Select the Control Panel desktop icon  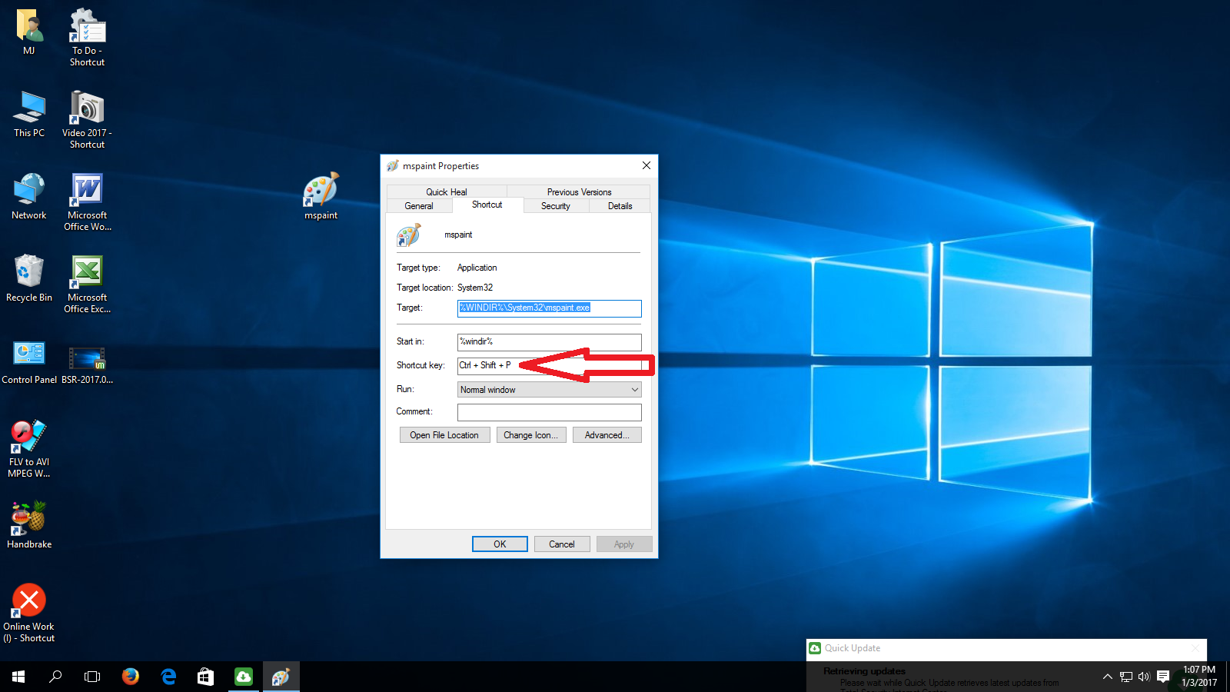29,354
